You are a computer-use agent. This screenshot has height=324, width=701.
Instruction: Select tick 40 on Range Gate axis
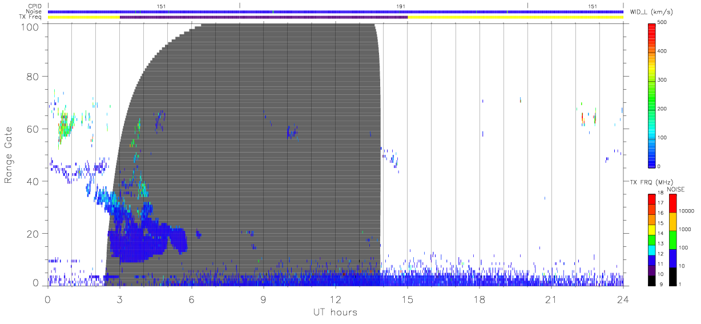click(32, 181)
